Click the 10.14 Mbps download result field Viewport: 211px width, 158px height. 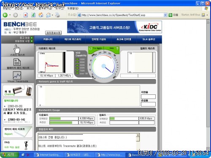(x=46, y=76)
